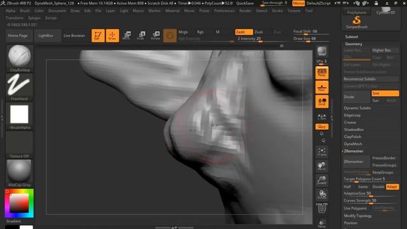Screen dimensions: 407x229
Task: Open the Brush menu
Action: tap(25, 11)
